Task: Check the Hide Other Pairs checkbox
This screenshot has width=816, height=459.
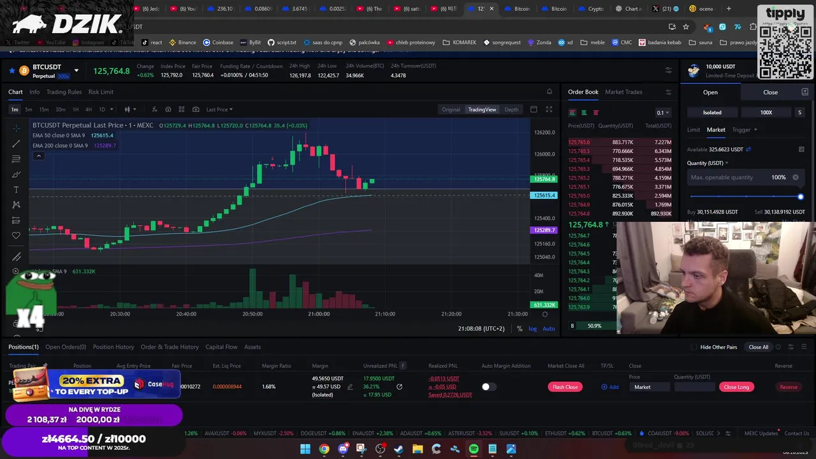Action: [694, 347]
